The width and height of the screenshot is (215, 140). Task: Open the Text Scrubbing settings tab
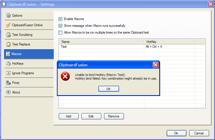pyautogui.click(x=29, y=35)
